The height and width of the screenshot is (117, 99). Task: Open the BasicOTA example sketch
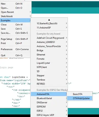click(x=79, y=94)
